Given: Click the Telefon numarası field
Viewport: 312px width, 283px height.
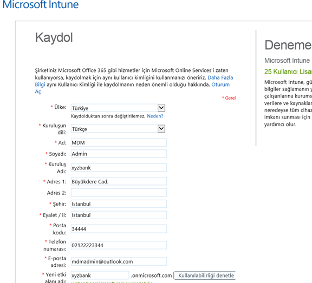Looking at the screenshot, I should click(119, 245).
